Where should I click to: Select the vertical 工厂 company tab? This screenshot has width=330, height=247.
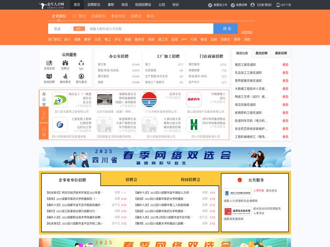point(44,115)
